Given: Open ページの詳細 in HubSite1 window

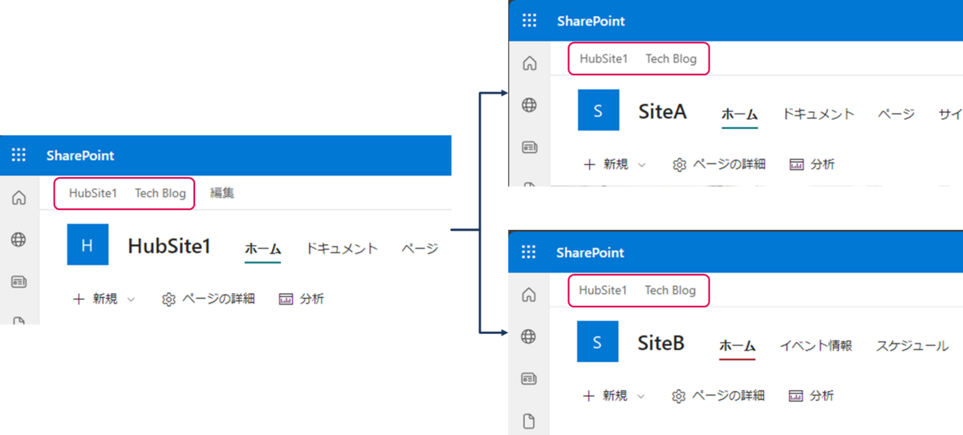Looking at the screenshot, I should (x=209, y=299).
